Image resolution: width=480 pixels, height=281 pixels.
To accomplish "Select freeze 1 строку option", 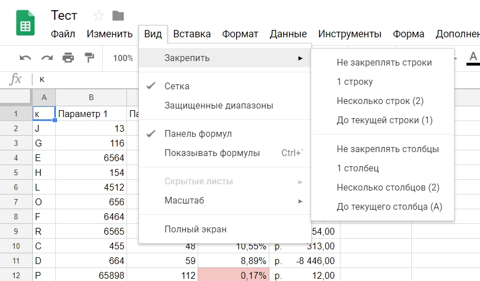I will coord(355,82).
